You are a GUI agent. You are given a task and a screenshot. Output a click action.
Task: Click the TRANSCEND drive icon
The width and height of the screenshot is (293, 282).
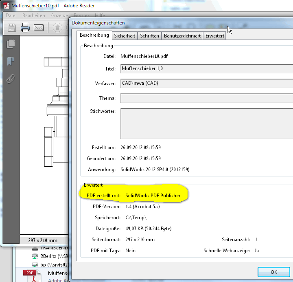click(x=35, y=249)
